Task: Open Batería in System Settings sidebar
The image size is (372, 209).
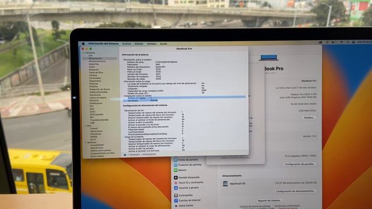Action: tap(180, 170)
